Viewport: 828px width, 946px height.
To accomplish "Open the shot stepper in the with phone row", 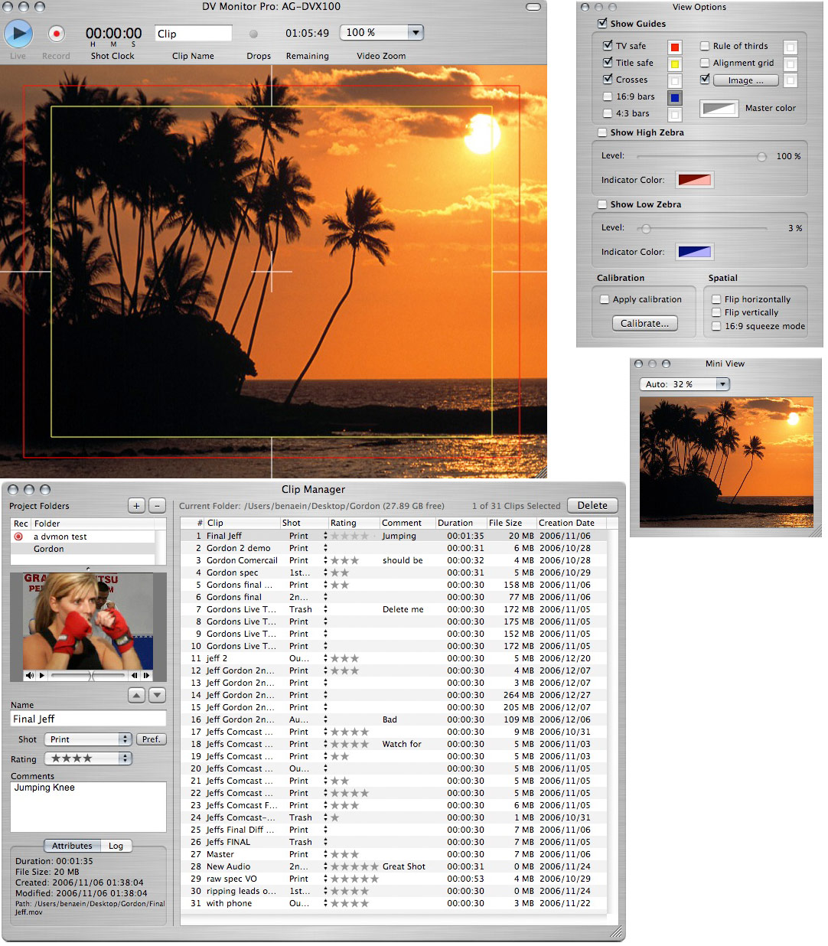I will (x=325, y=903).
